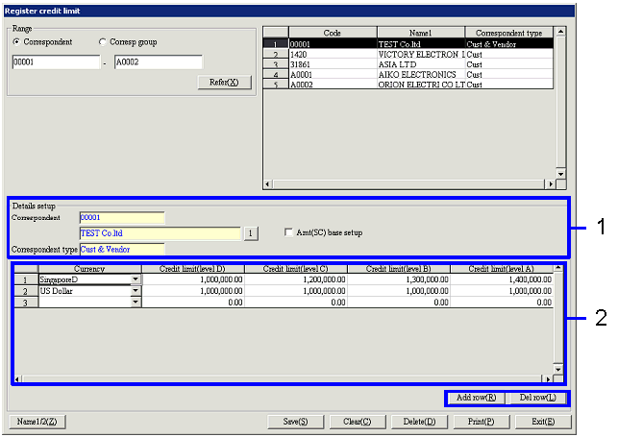The height and width of the screenshot is (437, 618).
Task: Click the Credit limit(level D) column header
Action: click(193, 269)
